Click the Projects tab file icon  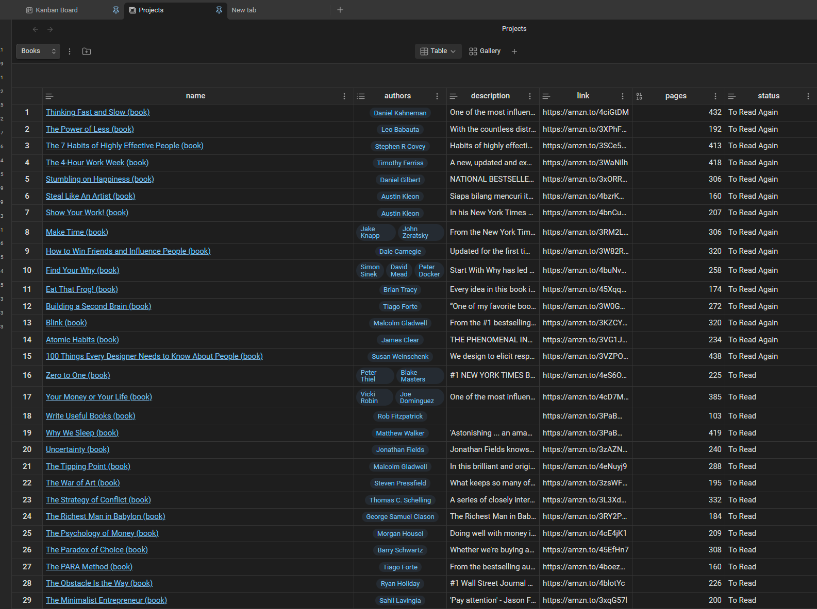point(132,10)
